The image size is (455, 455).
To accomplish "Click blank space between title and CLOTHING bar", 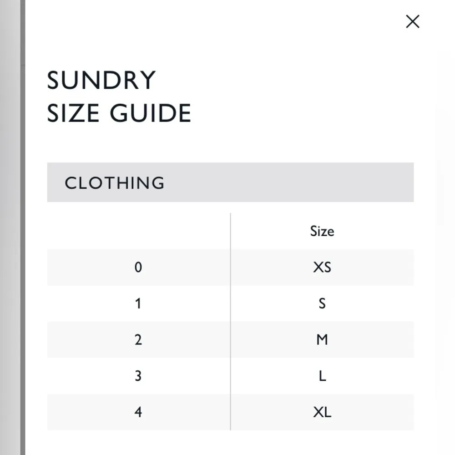I will tap(230, 143).
